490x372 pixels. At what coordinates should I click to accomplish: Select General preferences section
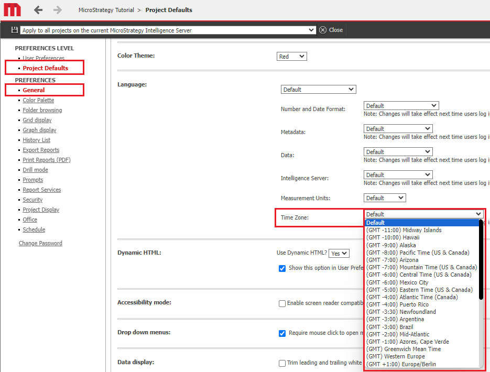[34, 90]
